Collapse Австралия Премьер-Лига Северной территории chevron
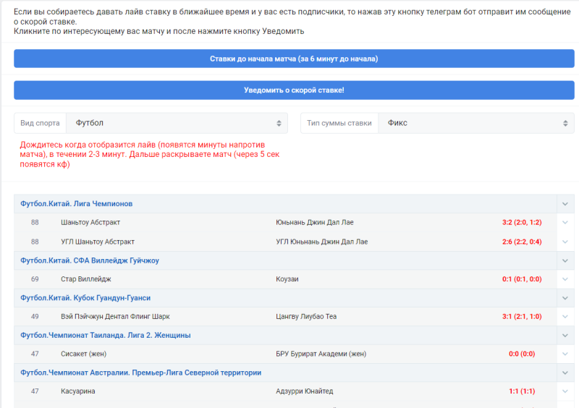Viewport: 579px width, 408px height. [x=565, y=373]
